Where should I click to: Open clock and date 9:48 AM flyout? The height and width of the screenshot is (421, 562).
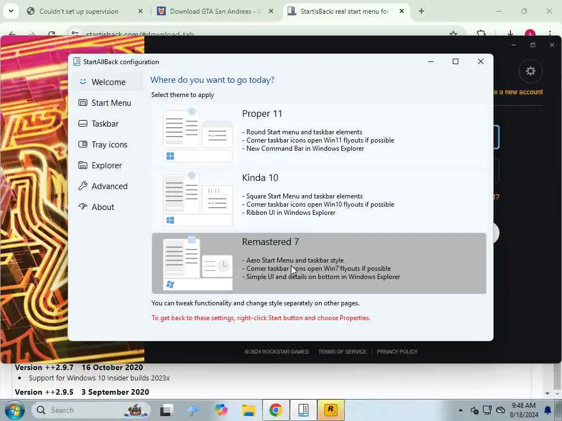pos(524,410)
